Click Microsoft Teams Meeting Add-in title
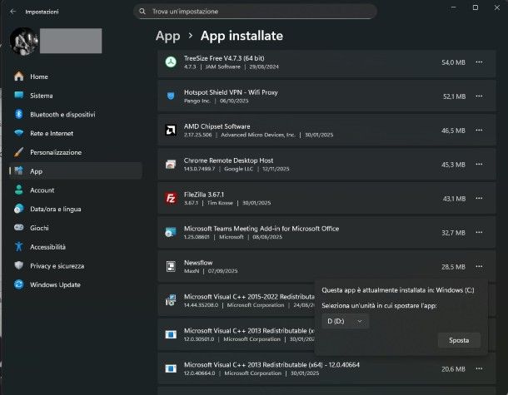This screenshot has height=395, width=508. tap(261, 229)
